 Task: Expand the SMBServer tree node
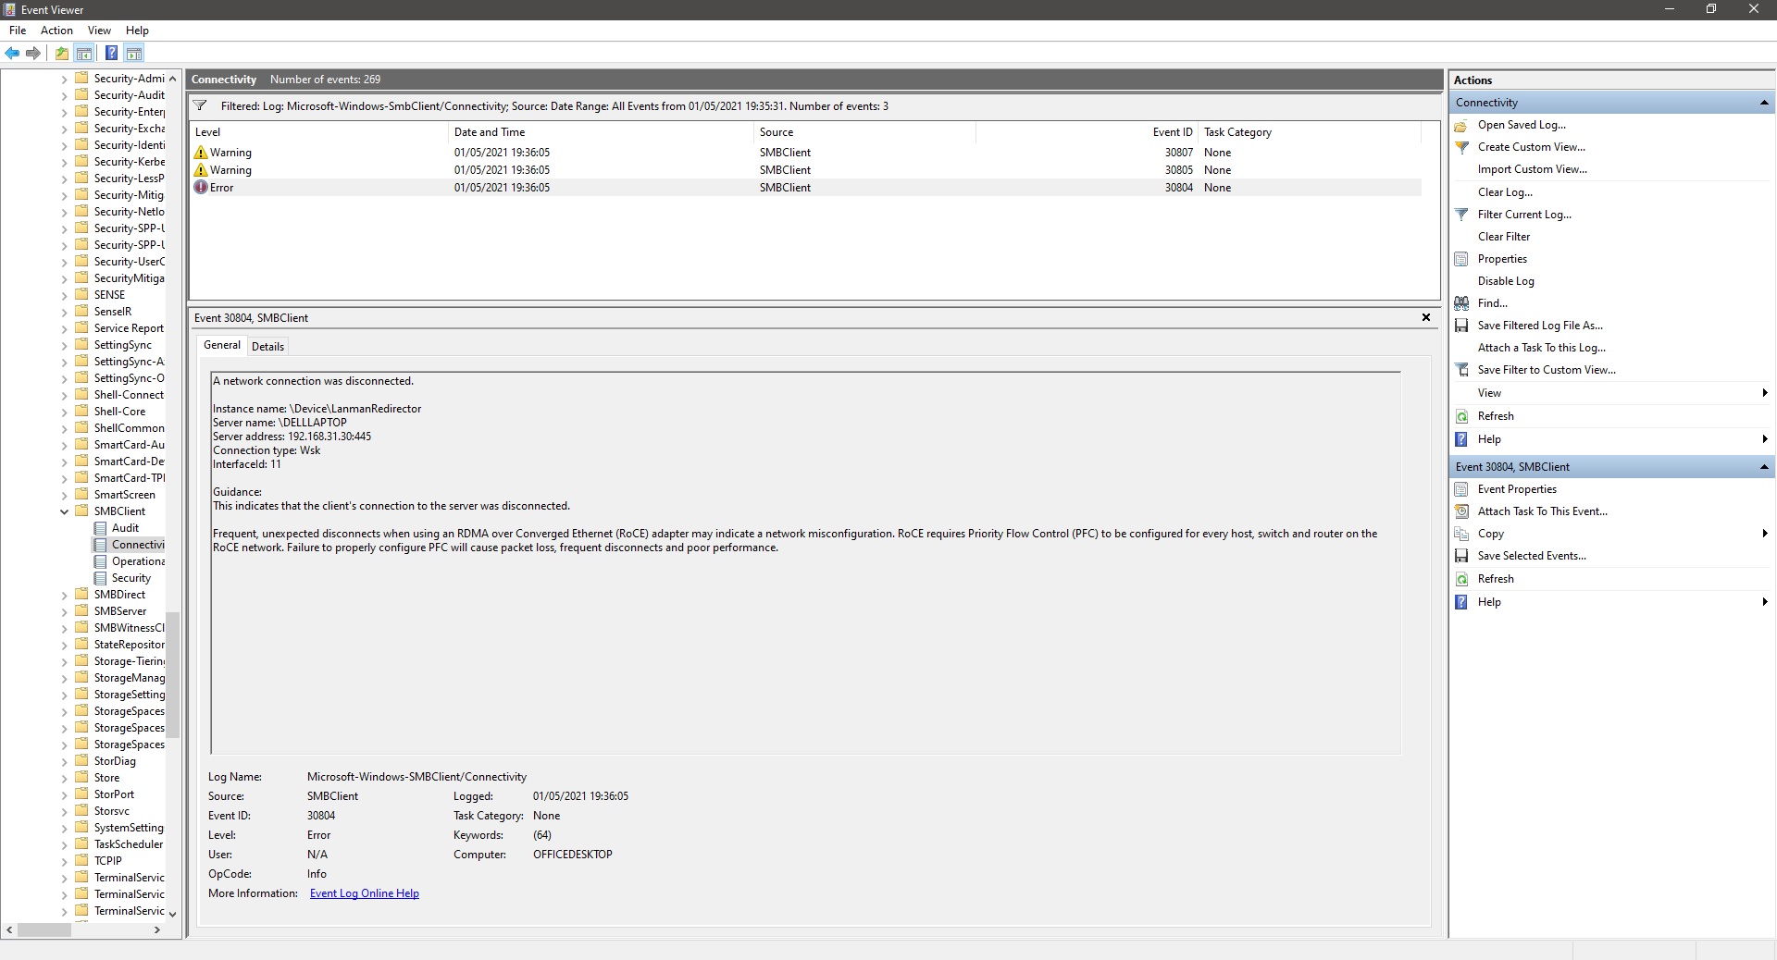pyautogui.click(x=64, y=611)
